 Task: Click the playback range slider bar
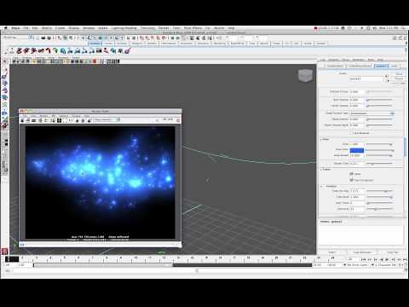tap(103, 265)
